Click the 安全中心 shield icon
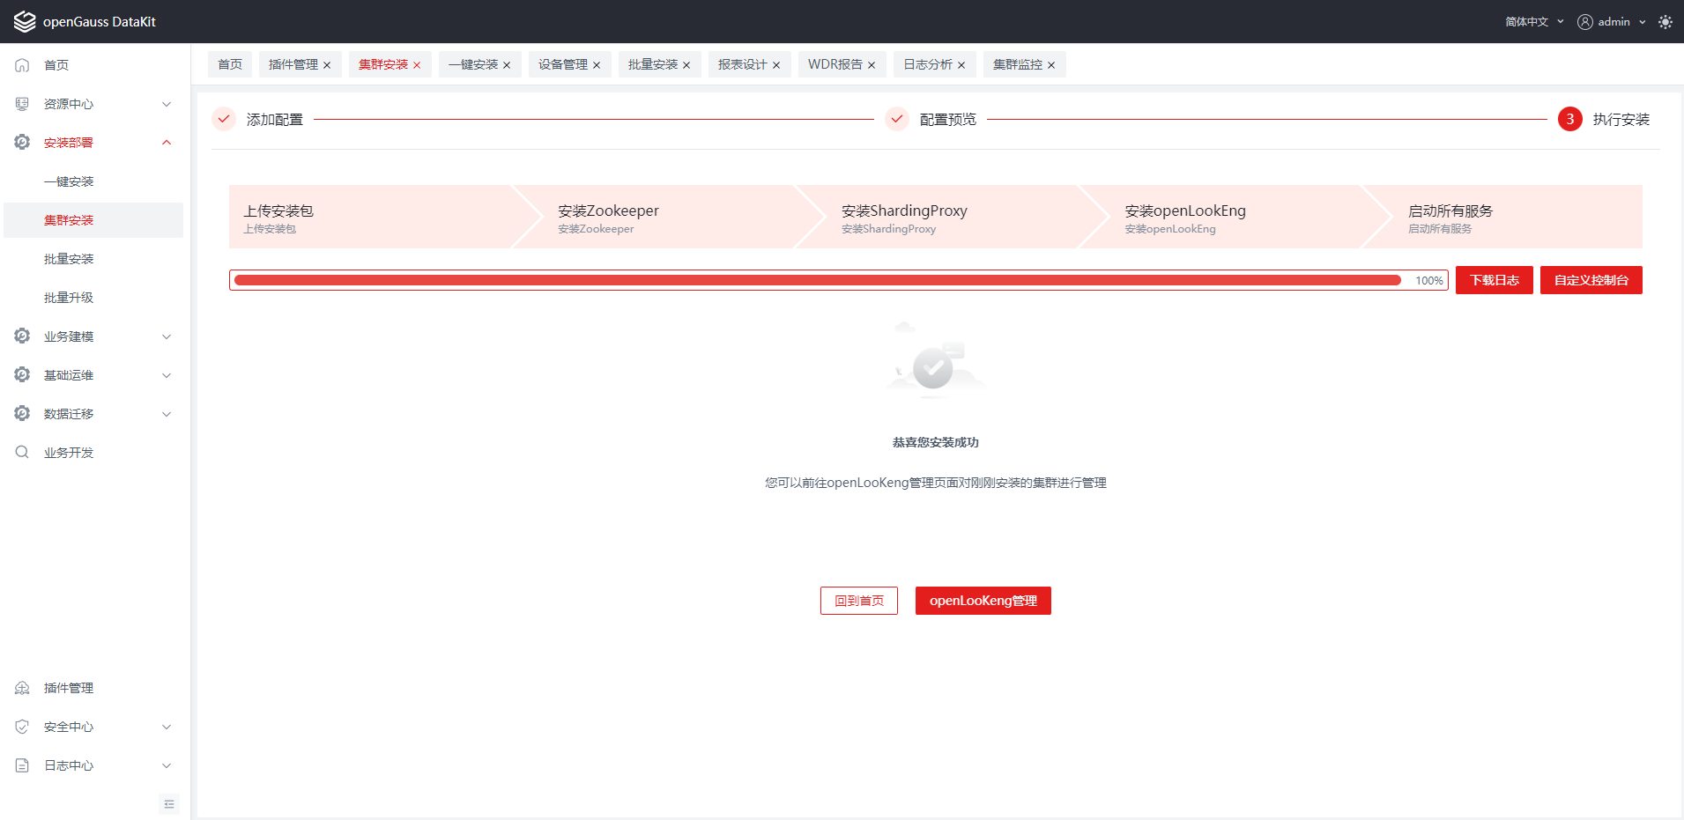1684x820 pixels. coord(23,727)
